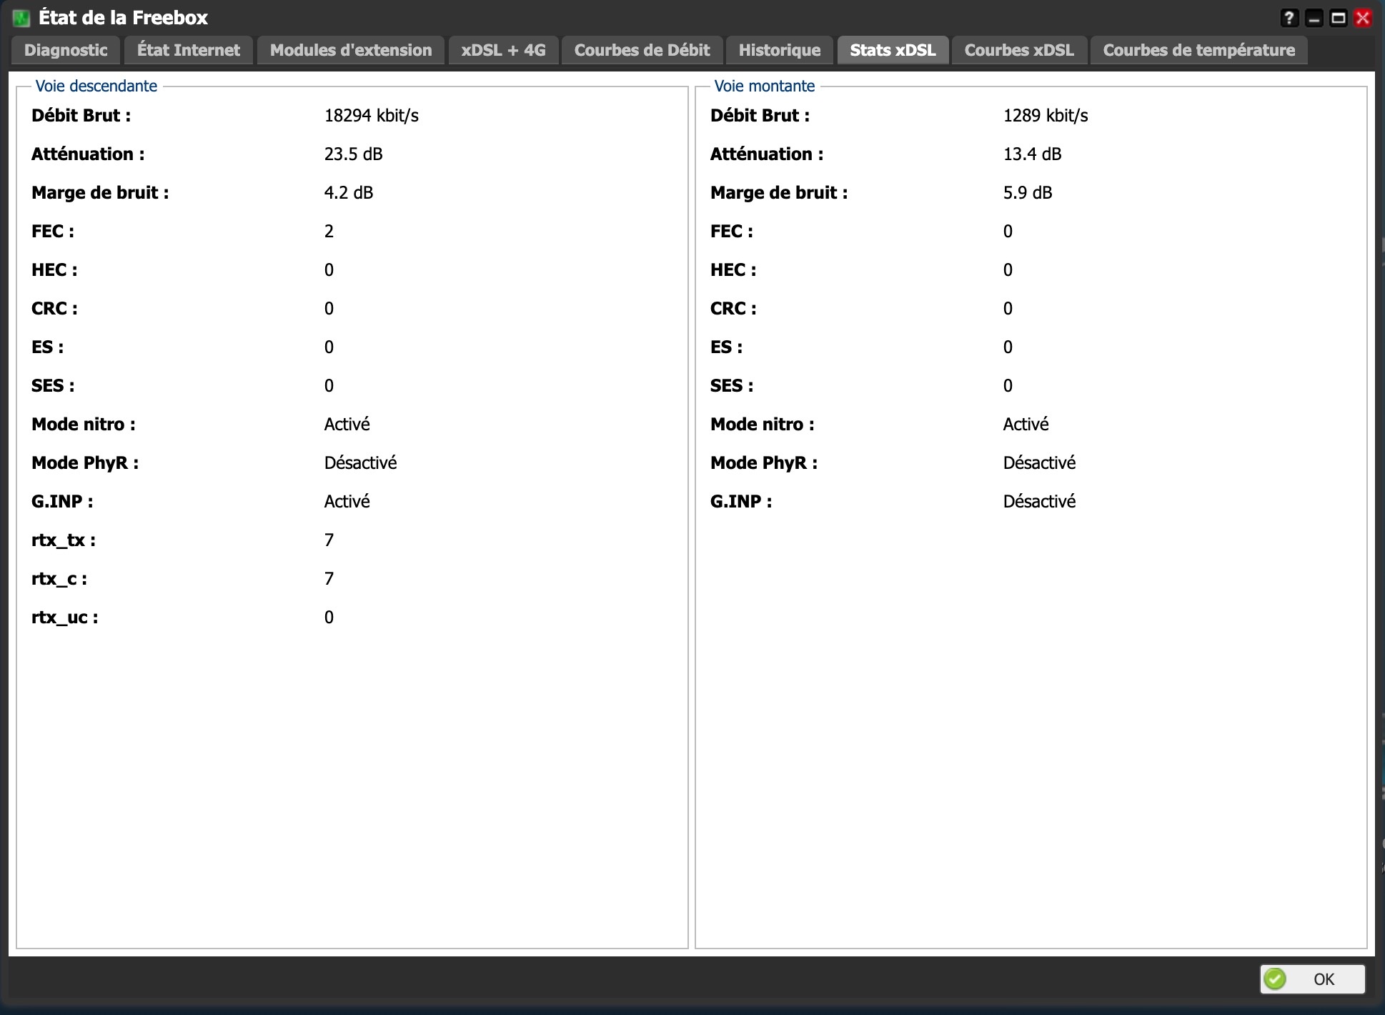Viewport: 1385px width, 1015px height.
Task: Click the upstream Marge de bruit label
Action: (x=779, y=193)
